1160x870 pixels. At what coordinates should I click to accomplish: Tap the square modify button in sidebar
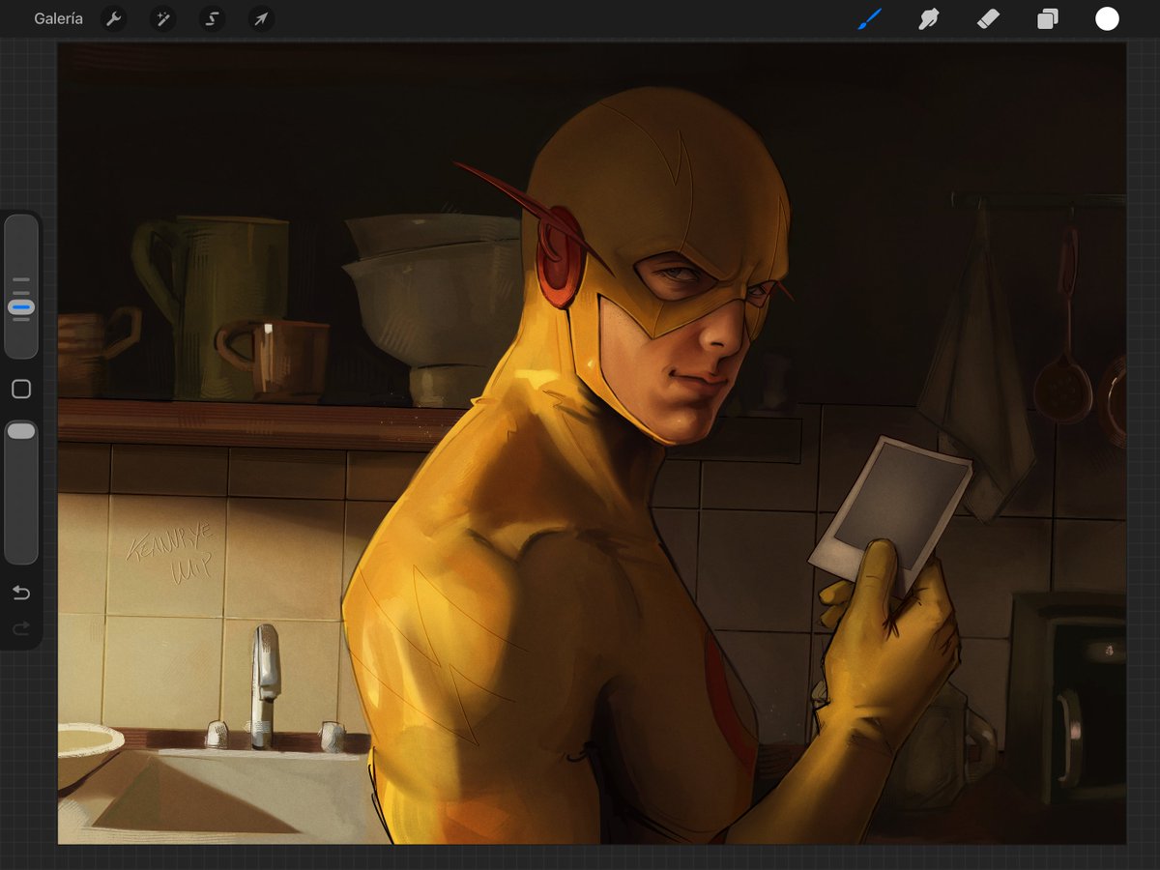pos(21,390)
